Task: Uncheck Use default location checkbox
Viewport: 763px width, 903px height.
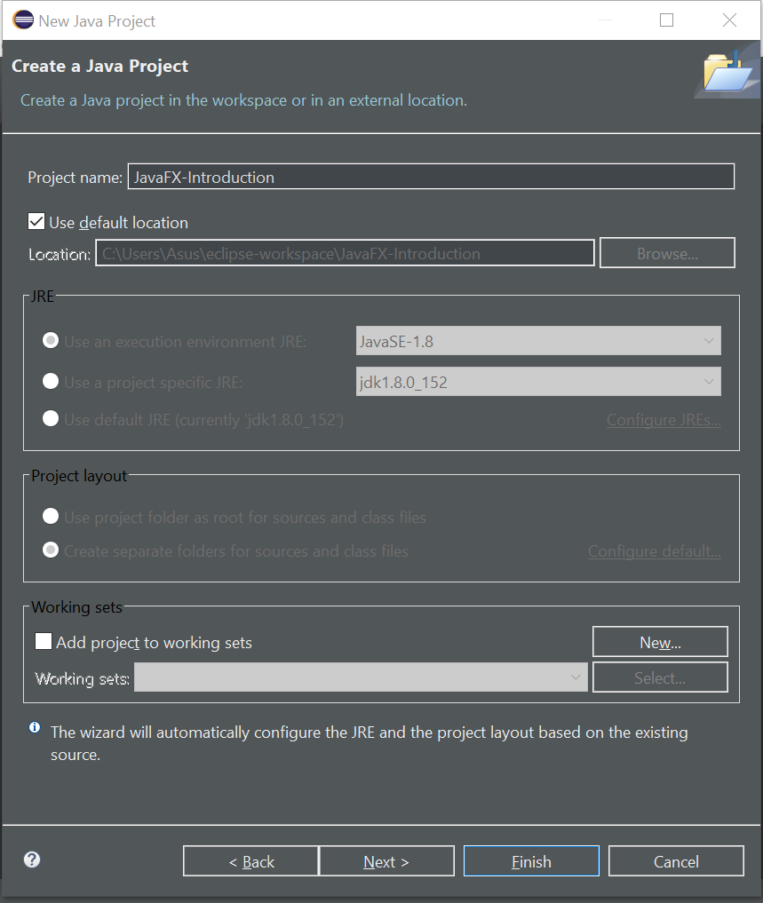Action: click(x=36, y=222)
